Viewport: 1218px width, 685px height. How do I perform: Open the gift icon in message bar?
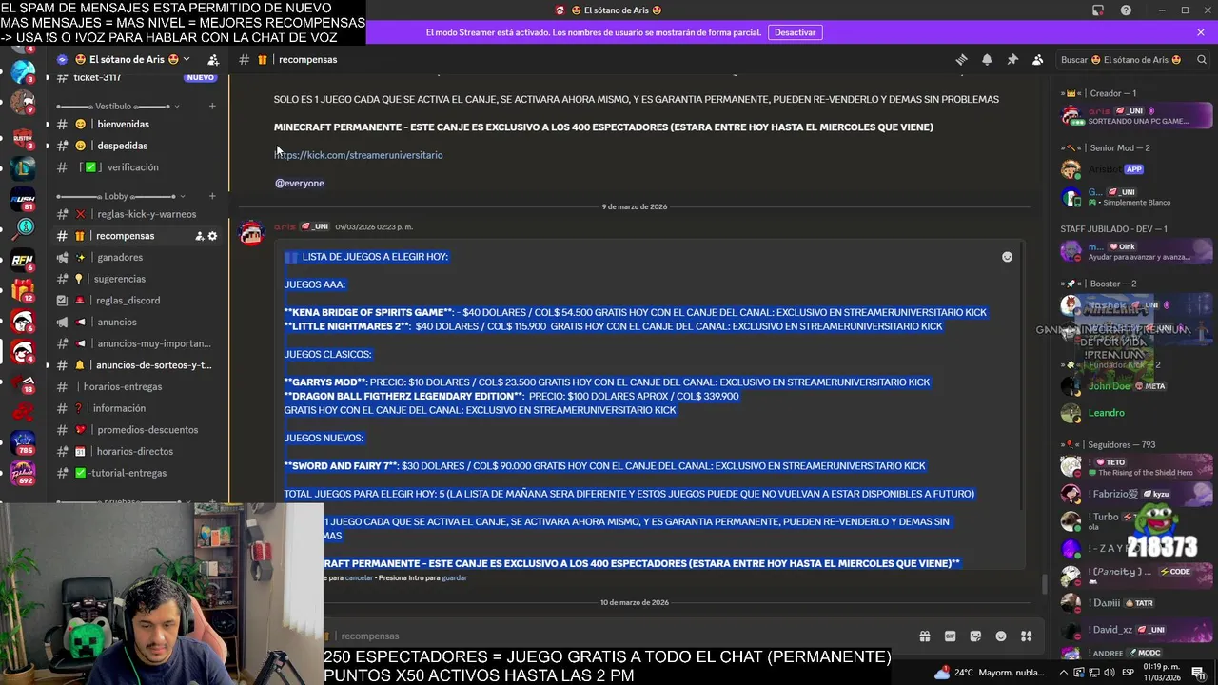(924, 636)
